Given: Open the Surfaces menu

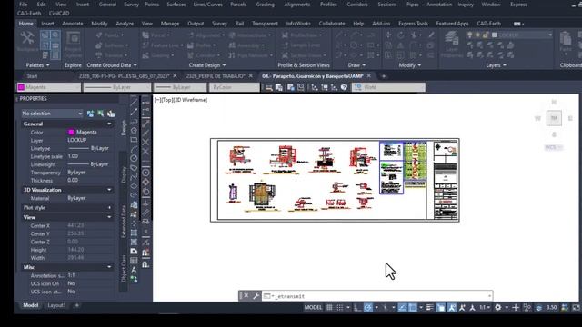Looking at the screenshot, I should coord(176,5).
